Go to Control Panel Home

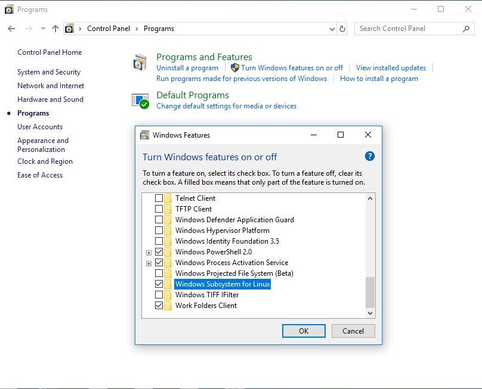(x=50, y=52)
